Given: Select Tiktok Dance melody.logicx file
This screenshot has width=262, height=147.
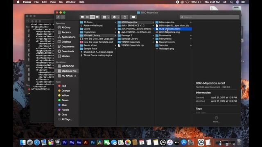Looking at the screenshot, I should (x=98, y=56).
